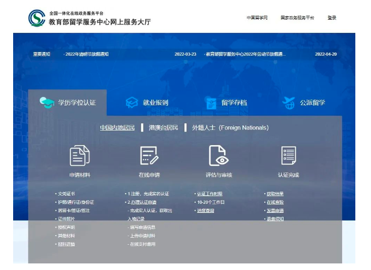Click the 申请材料 heading text
The image size is (371, 270).
80,175
